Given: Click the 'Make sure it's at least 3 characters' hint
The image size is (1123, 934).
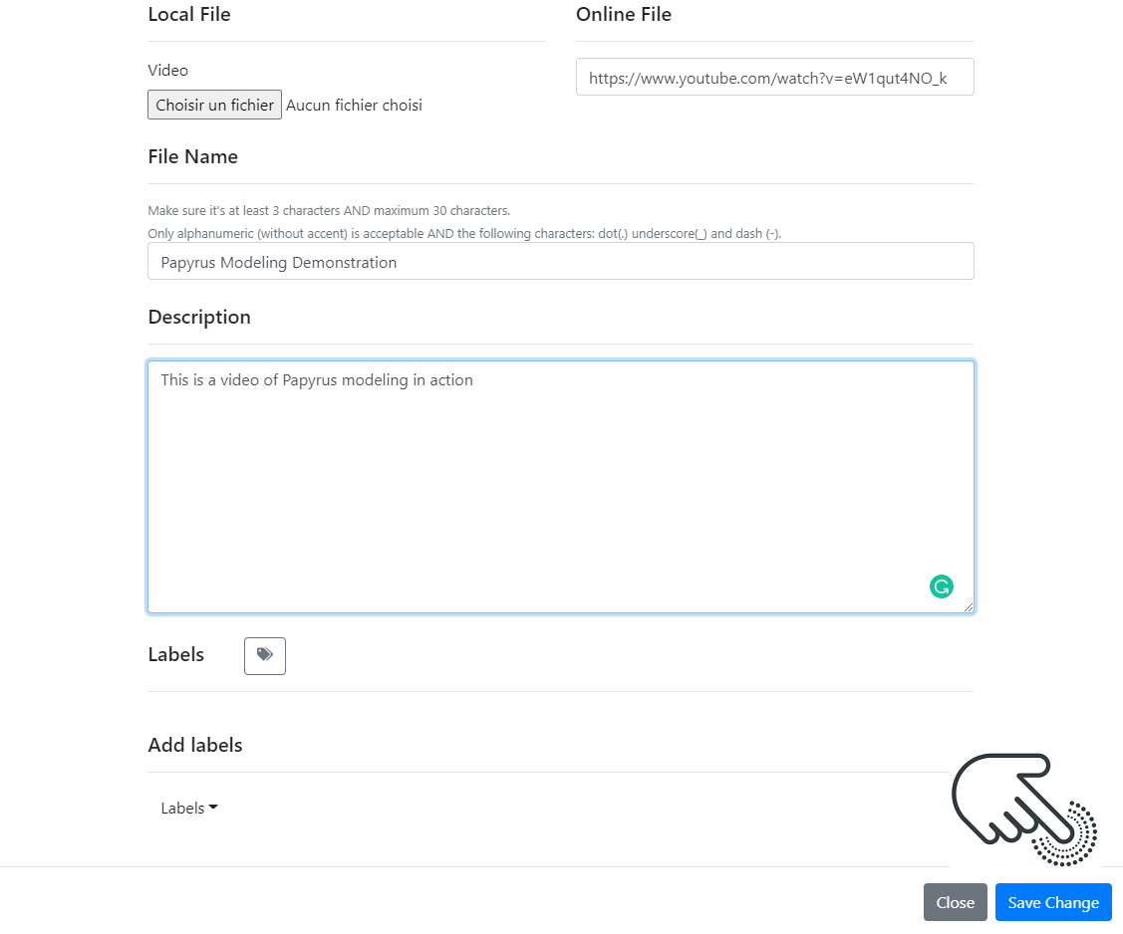Looking at the screenshot, I should coord(329,210).
